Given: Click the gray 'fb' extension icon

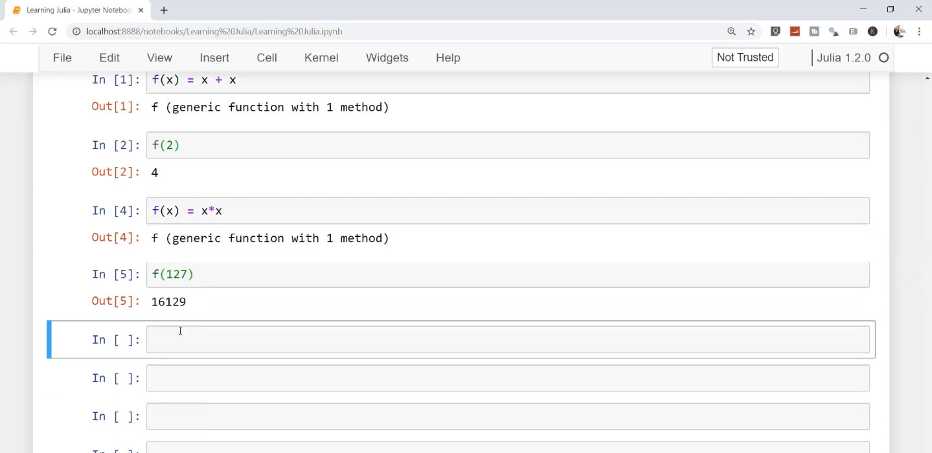Looking at the screenshot, I should [814, 31].
